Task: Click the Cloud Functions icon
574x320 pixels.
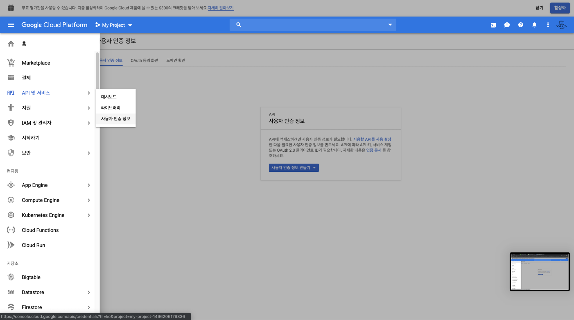Action: (x=11, y=230)
